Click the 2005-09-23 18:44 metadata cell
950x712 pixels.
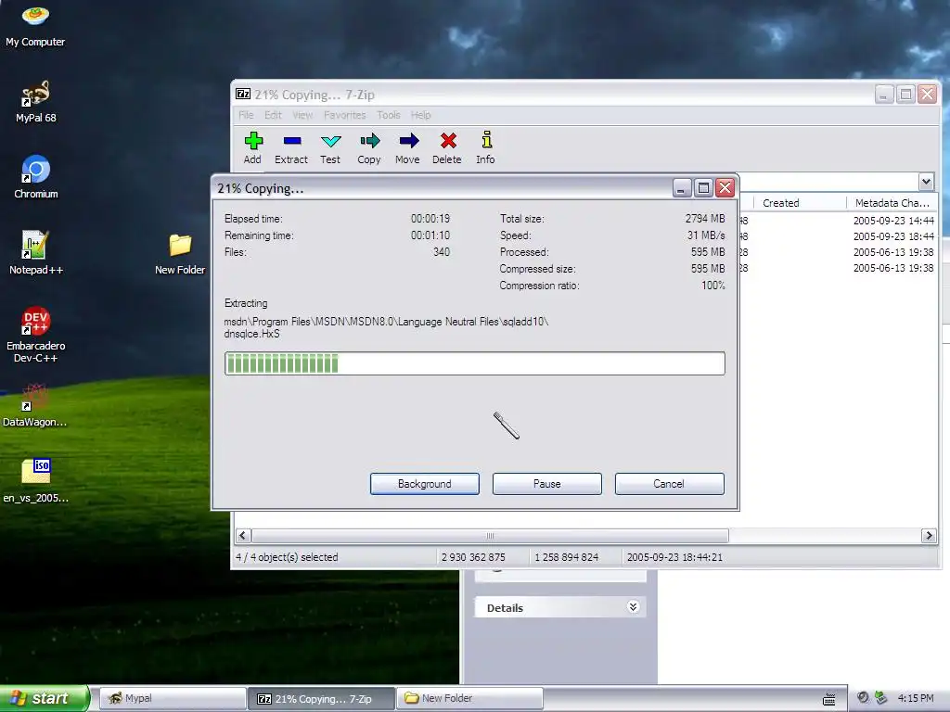(893, 236)
